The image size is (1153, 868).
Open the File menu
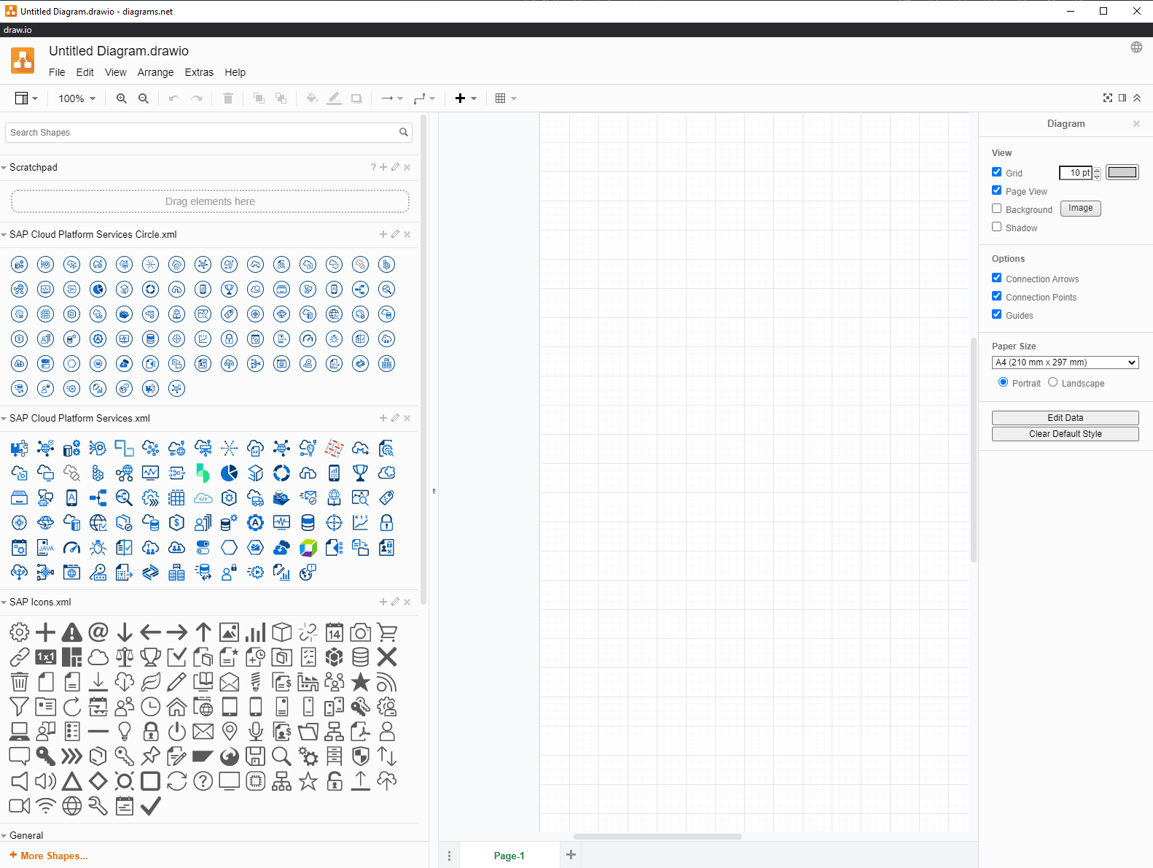(x=57, y=72)
